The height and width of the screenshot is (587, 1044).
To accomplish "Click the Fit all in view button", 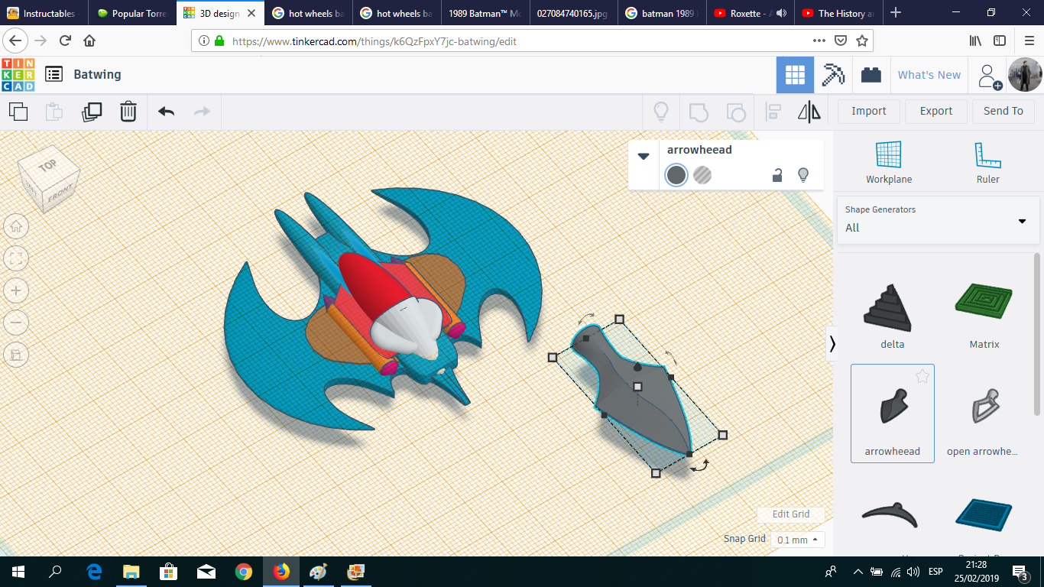I will pos(16,258).
